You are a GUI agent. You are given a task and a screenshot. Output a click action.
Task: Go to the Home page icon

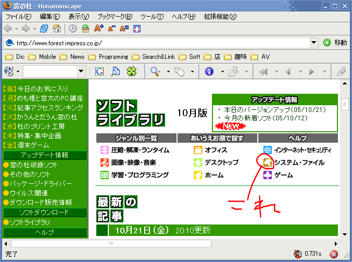[57, 29]
